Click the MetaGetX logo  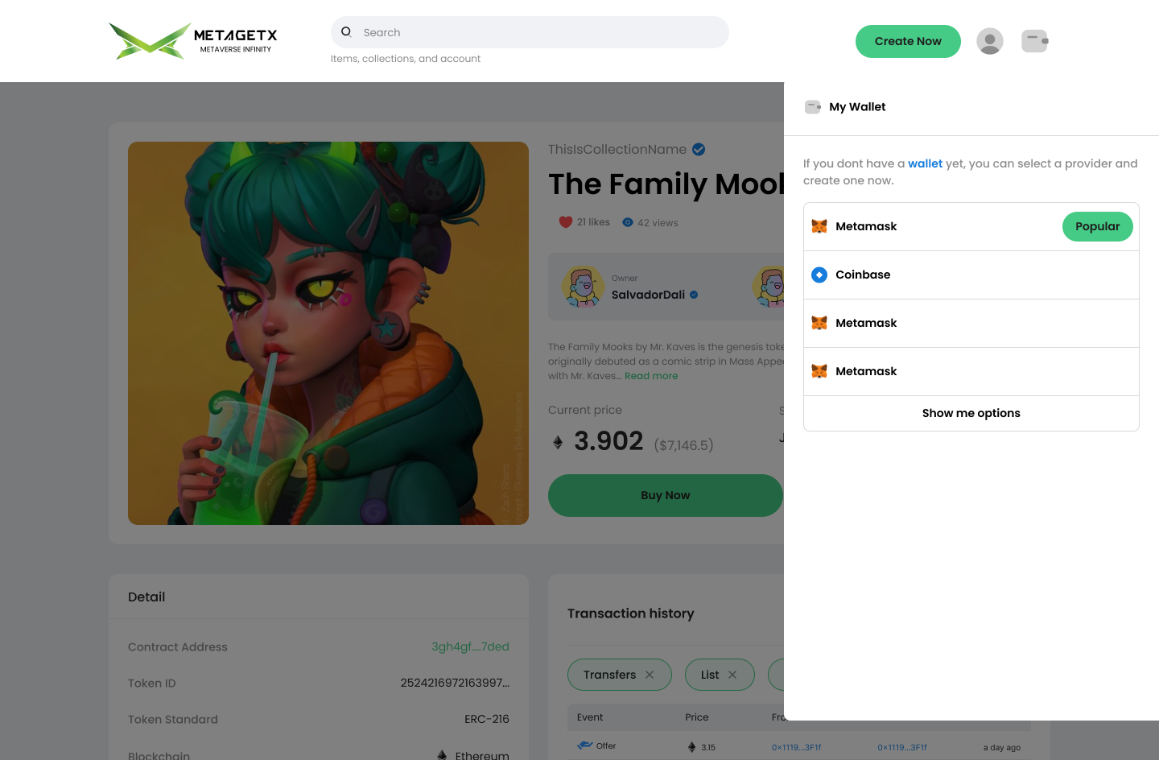click(x=193, y=41)
